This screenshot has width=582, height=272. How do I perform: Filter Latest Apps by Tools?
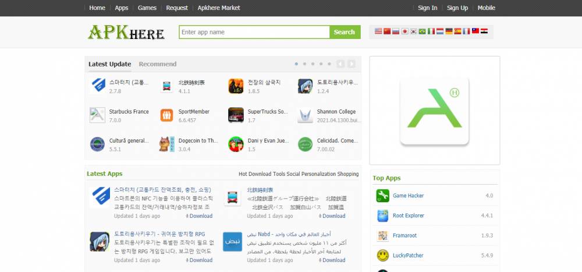pyautogui.click(x=279, y=174)
